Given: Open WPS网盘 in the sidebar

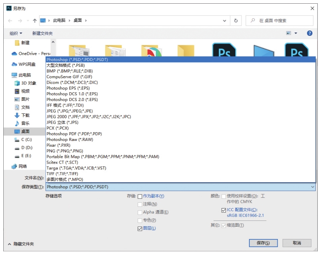Looking at the screenshot, I should [x=23, y=64].
